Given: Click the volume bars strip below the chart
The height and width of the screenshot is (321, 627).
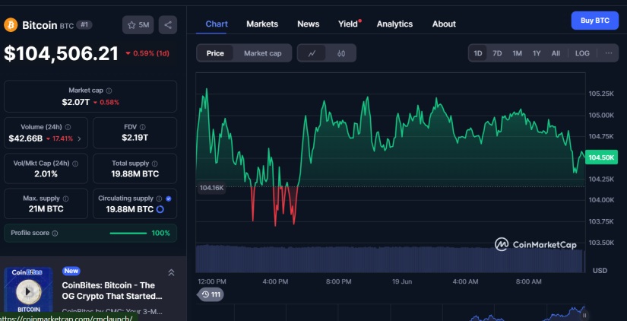Looking at the screenshot, I should (x=390, y=259).
